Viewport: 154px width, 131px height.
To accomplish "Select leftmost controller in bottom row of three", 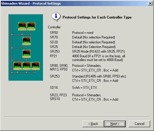I will (18, 66).
